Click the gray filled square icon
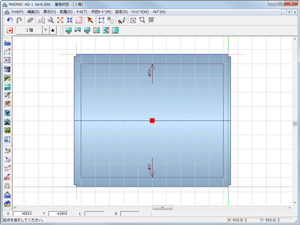Image resolution: width=300 pixels, height=225 pixels. (152, 20)
